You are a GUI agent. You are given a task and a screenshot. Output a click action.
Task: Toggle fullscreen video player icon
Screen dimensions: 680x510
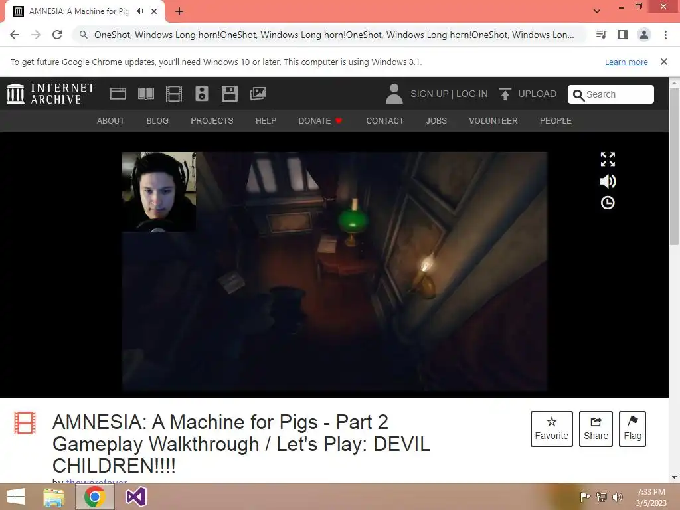click(608, 159)
